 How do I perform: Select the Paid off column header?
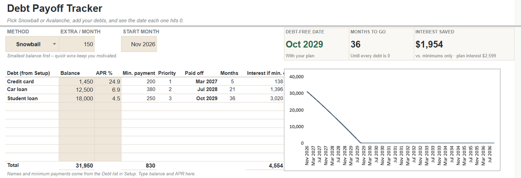tap(194, 73)
